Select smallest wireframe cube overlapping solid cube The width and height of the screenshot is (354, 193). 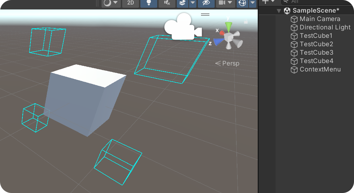click(x=36, y=118)
